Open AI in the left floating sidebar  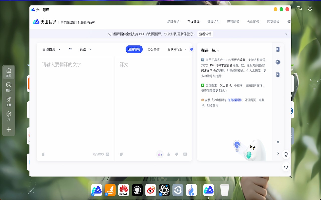(x=9, y=116)
